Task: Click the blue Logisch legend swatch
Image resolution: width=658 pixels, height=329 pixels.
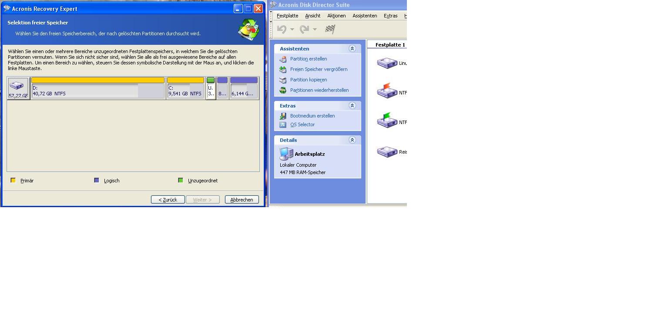Action: [97, 180]
